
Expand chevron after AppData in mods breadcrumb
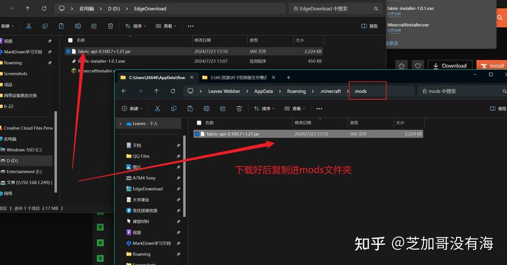tap(279, 91)
